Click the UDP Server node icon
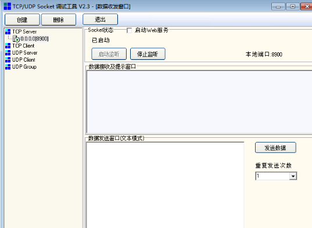The image size is (312, 228). point(8,53)
